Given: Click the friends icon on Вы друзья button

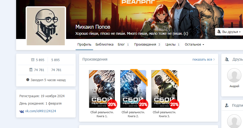Looking at the screenshot, I should click(219, 32).
